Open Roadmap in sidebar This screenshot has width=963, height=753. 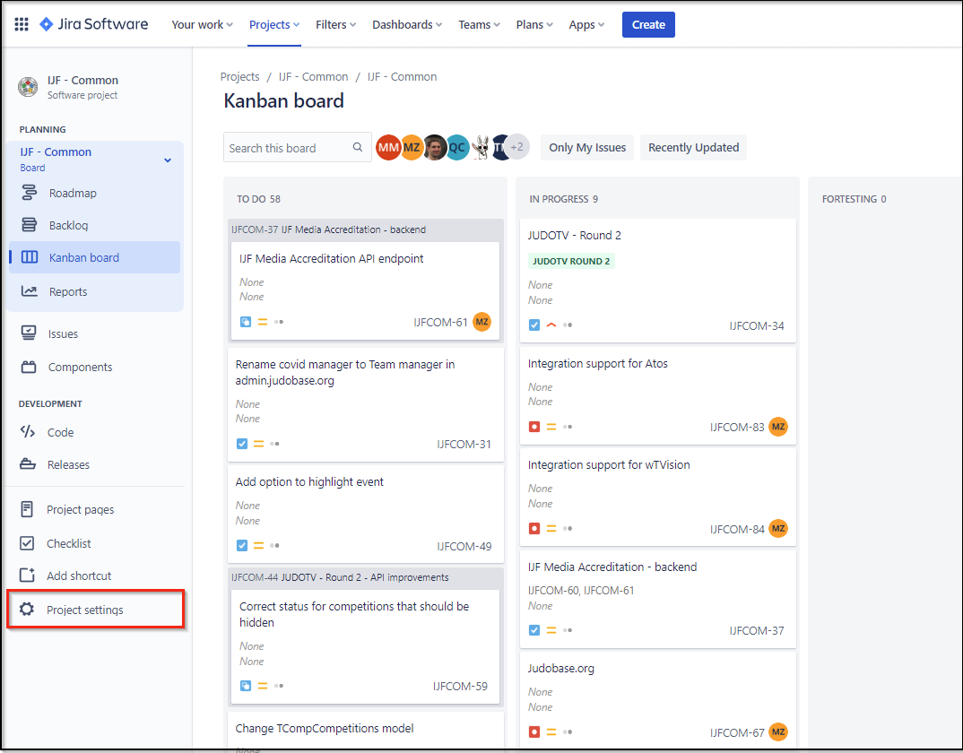[96, 193]
